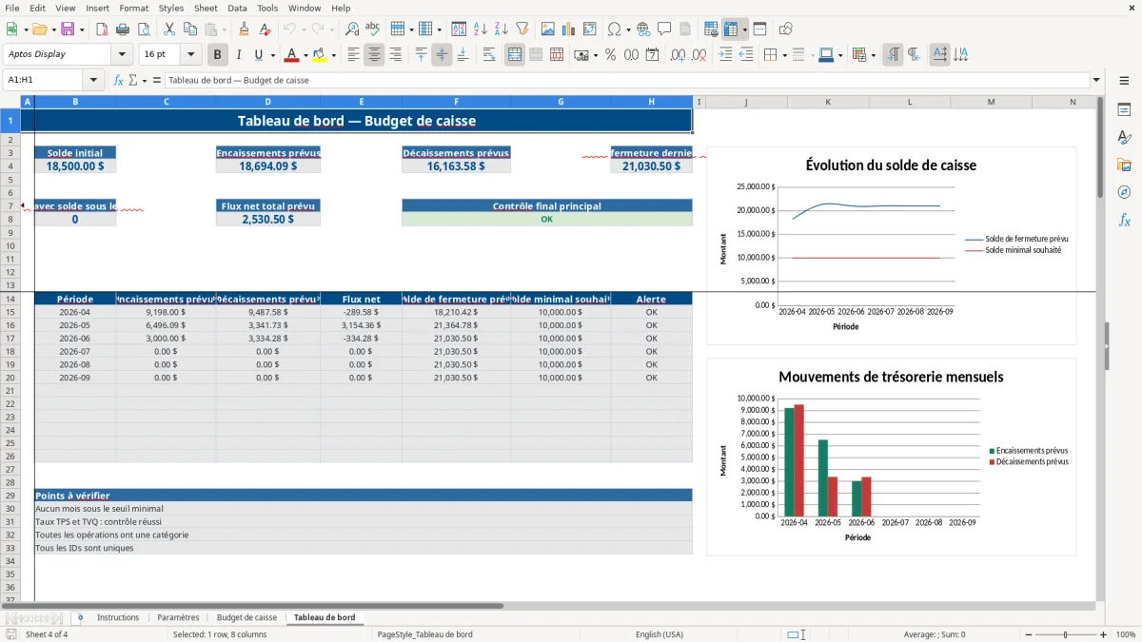Toggle Merge and Center Cells
Screen dimensions: 1142x642
tap(515, 55)
